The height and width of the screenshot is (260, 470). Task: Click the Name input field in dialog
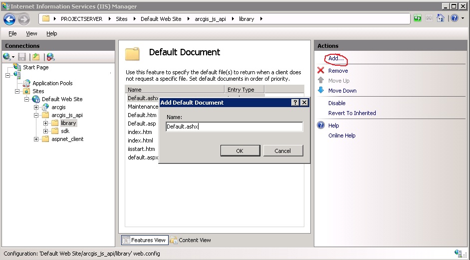[234, 127]
